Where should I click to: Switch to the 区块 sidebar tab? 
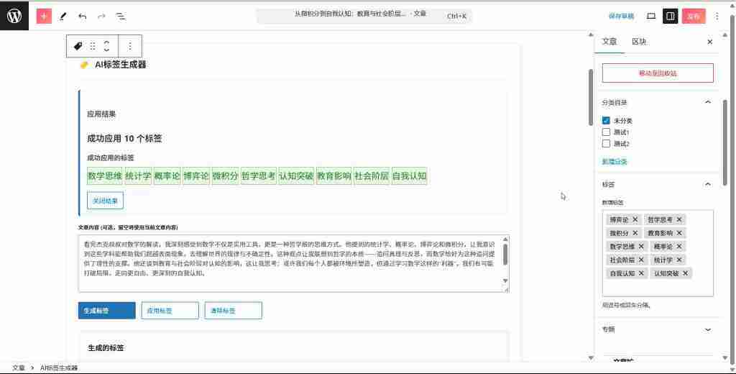tap(639, 42)
